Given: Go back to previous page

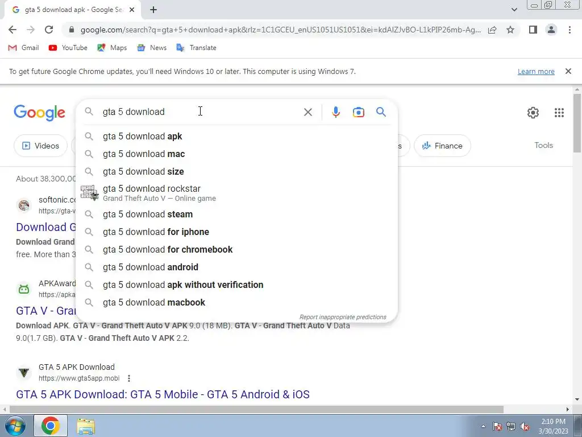Looking at the screenshot, I should tap(13, 30).
